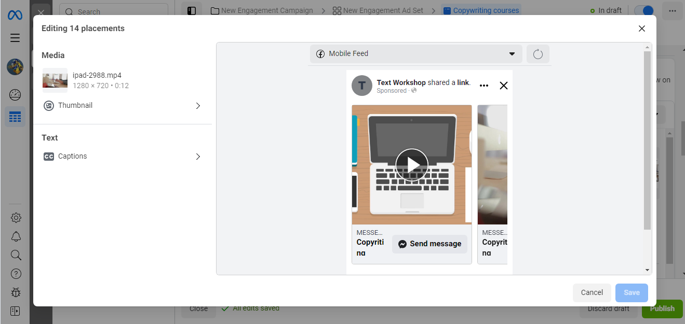
Task: Open New Engagement Campaign breadcrumb
Action: [x=262, y=10]
